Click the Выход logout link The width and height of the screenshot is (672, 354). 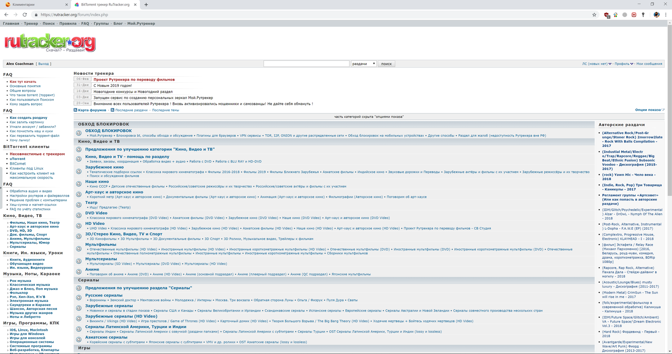click(43, 64)
